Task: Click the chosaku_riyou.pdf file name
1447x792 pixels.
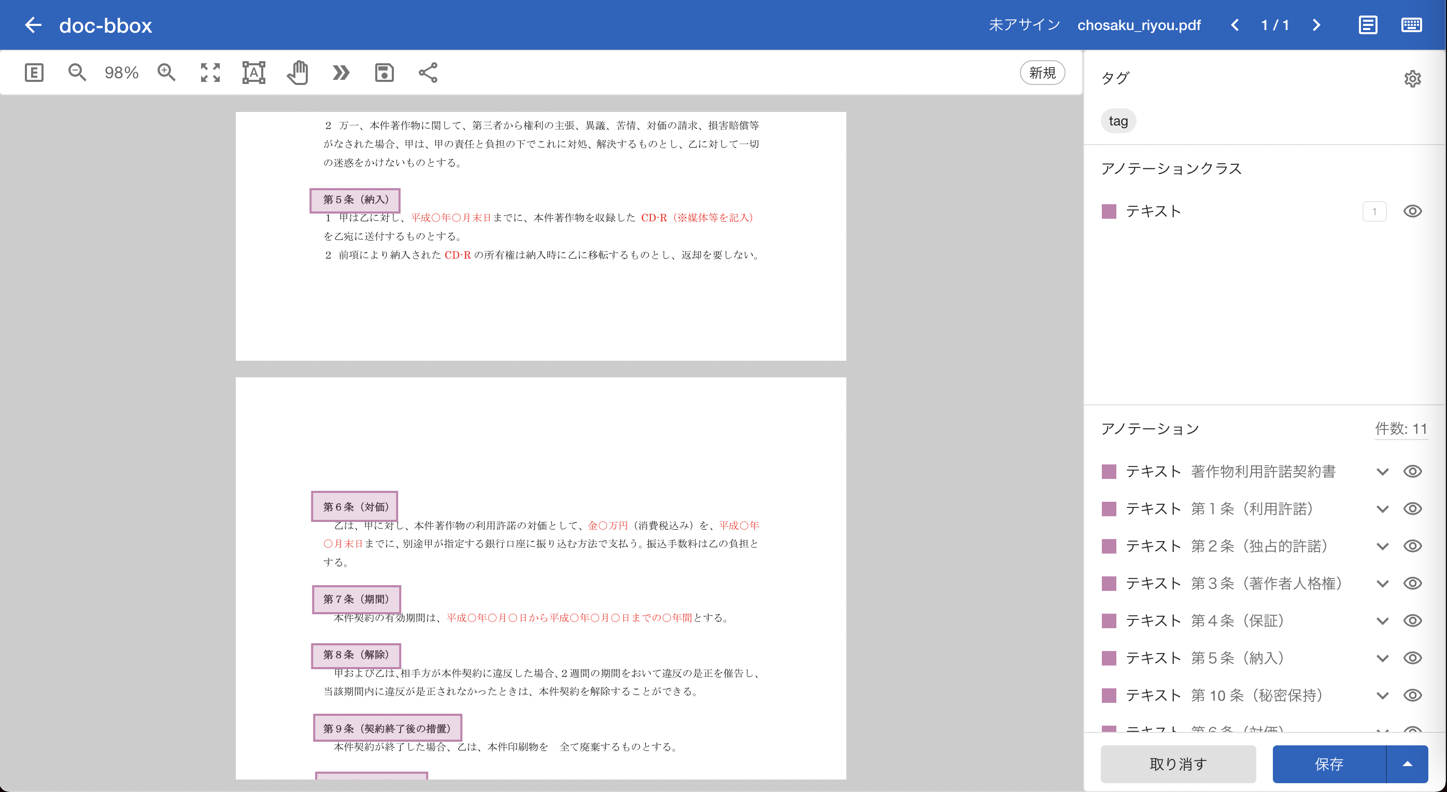Action: point(1139,25)
